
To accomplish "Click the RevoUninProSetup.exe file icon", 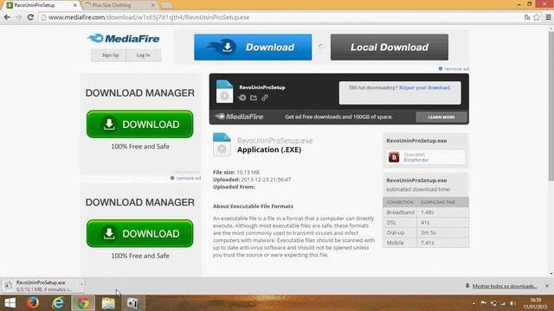I will 222,144.
